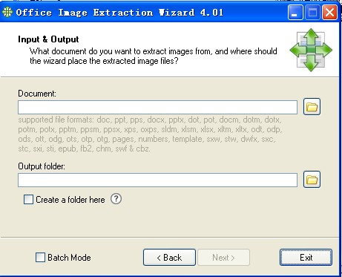Click the Next button
Image resolution: width=342 pixels, height=277 pixels.
(223, 258)
